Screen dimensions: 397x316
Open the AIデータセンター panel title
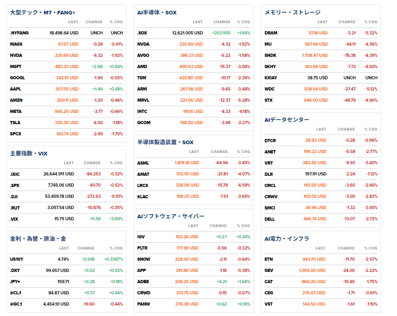tap(286, 120)
